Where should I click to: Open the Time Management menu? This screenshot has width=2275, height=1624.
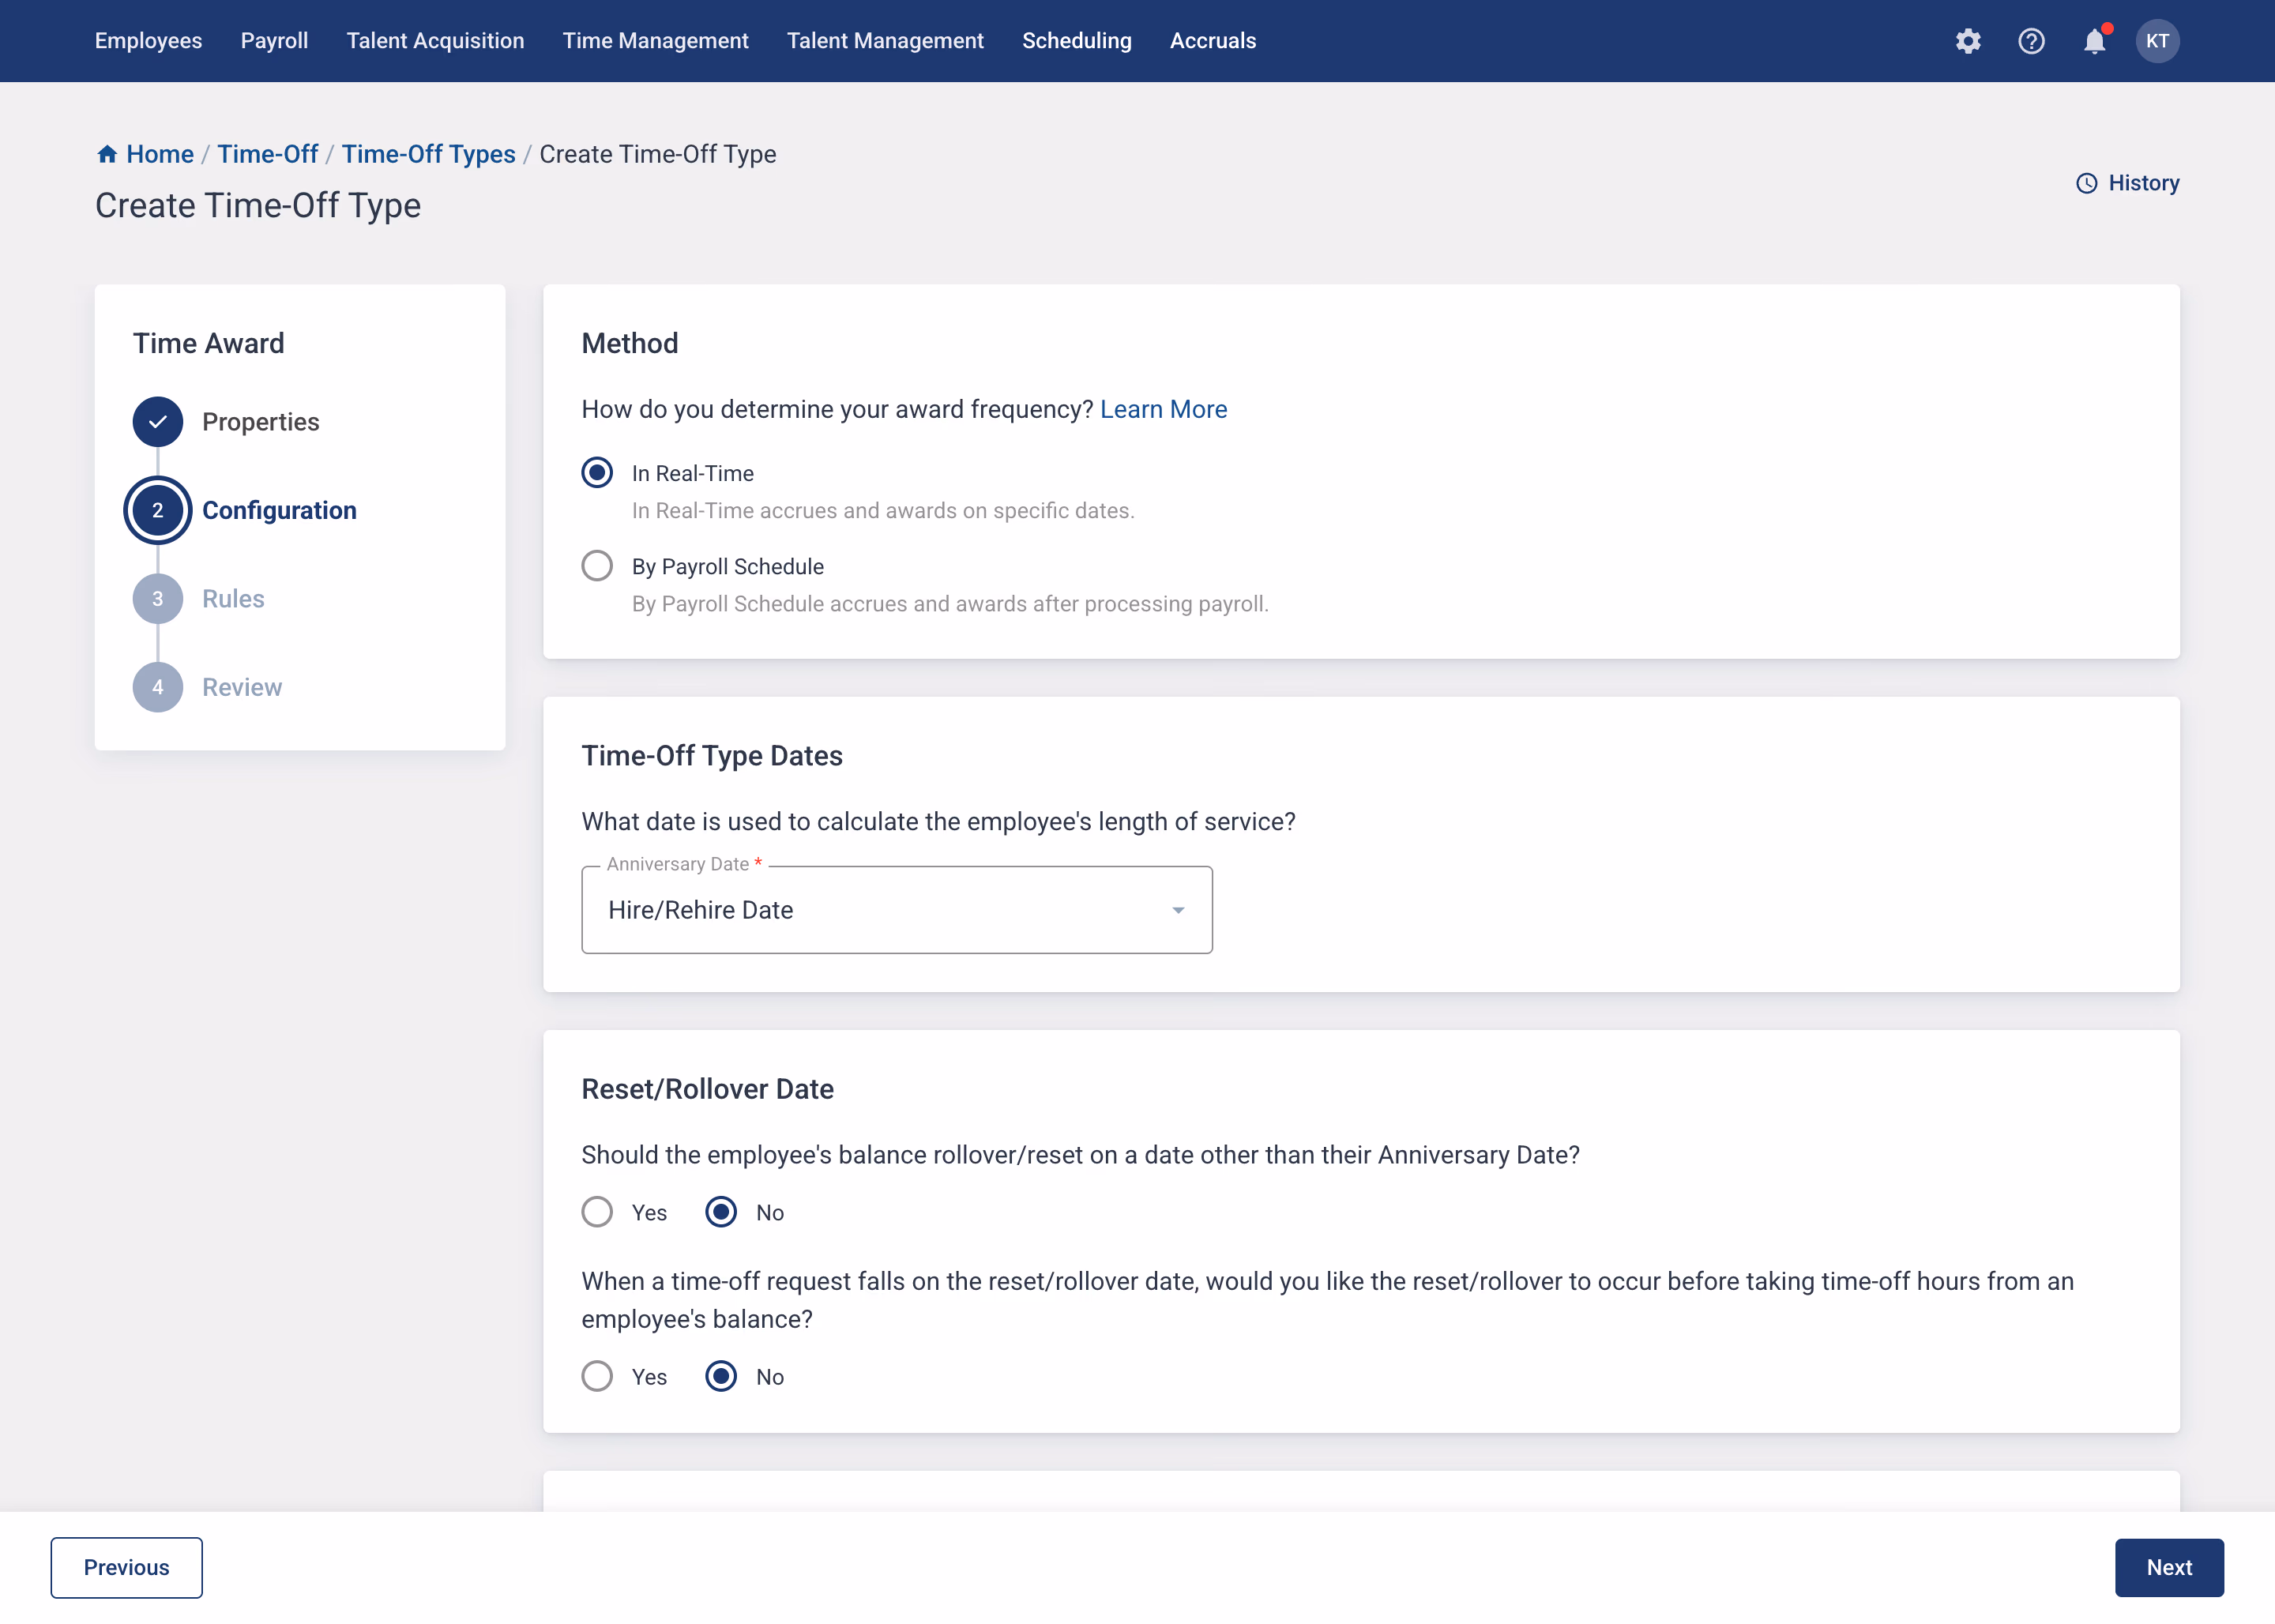(655, 41)
